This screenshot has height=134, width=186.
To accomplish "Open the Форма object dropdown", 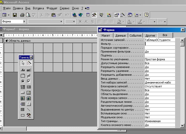I will click(x=24, y=21).
